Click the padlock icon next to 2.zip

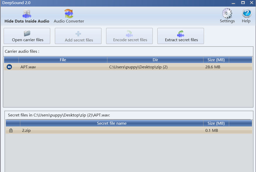click(10, 131)
